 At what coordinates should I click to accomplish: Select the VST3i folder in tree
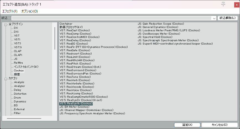18,47
